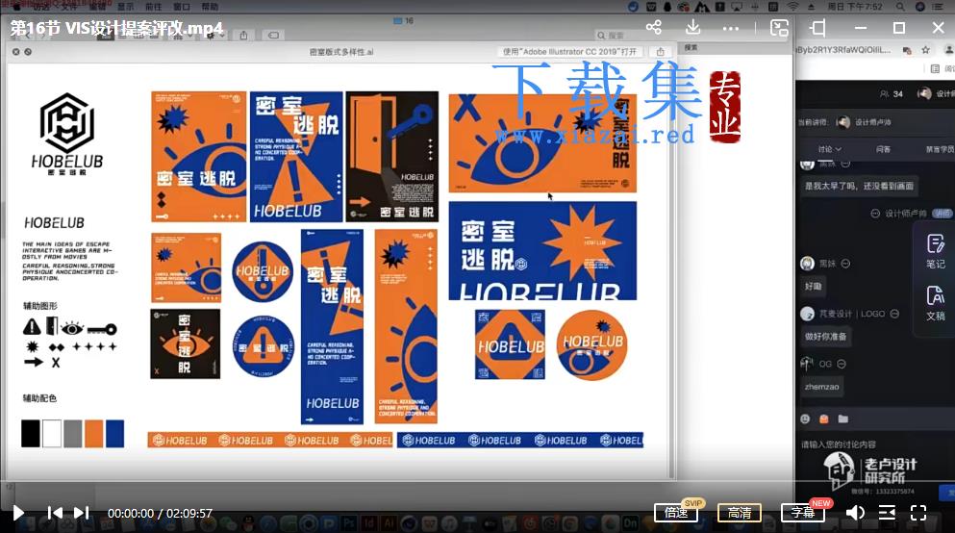The image size is (955, 533).
Task: Open the 前往 menu in menu bar
Action: (154, 7)
